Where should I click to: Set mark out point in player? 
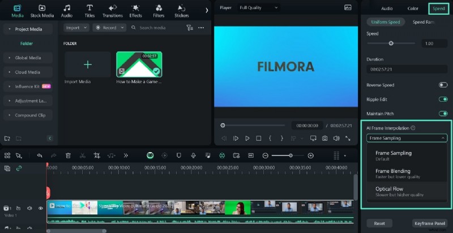pyautogui.click(x=281, y=139)
